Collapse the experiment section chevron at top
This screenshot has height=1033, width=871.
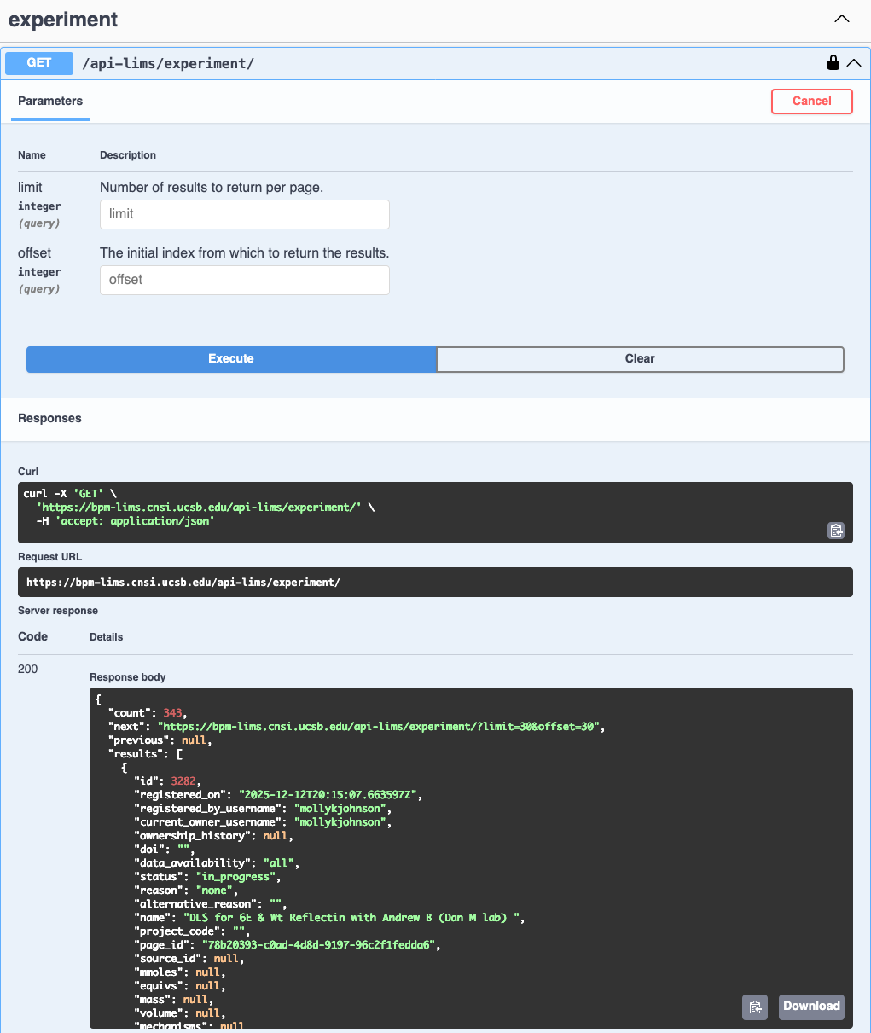pos(842,18)
